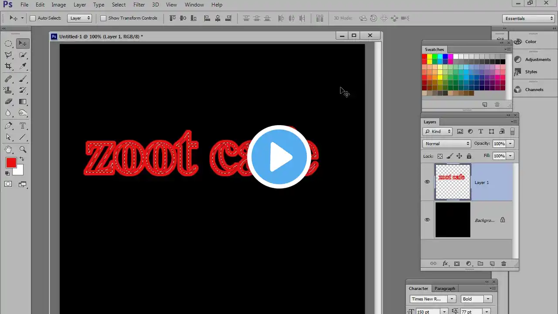Toggle Lock image pixels brush icon

[x=449, y=156]
